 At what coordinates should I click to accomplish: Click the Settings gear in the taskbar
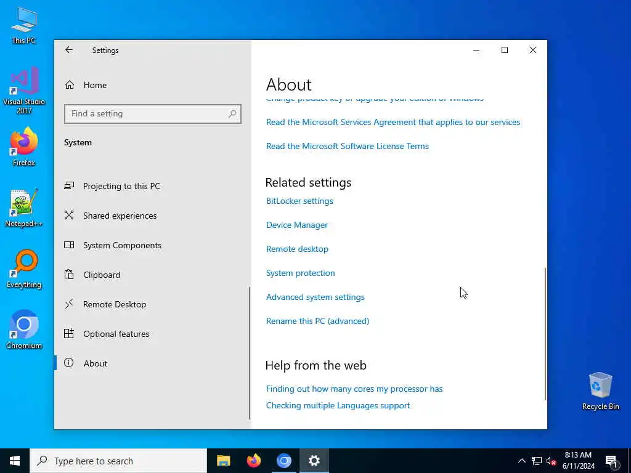(314, 461)
